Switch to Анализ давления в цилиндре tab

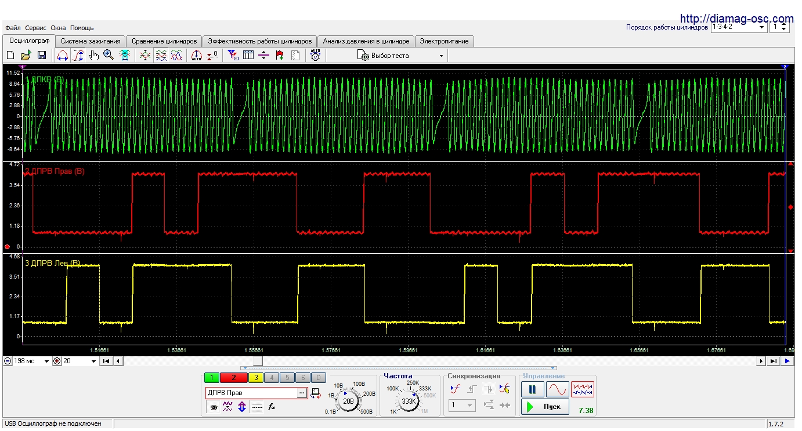(366, 41)
